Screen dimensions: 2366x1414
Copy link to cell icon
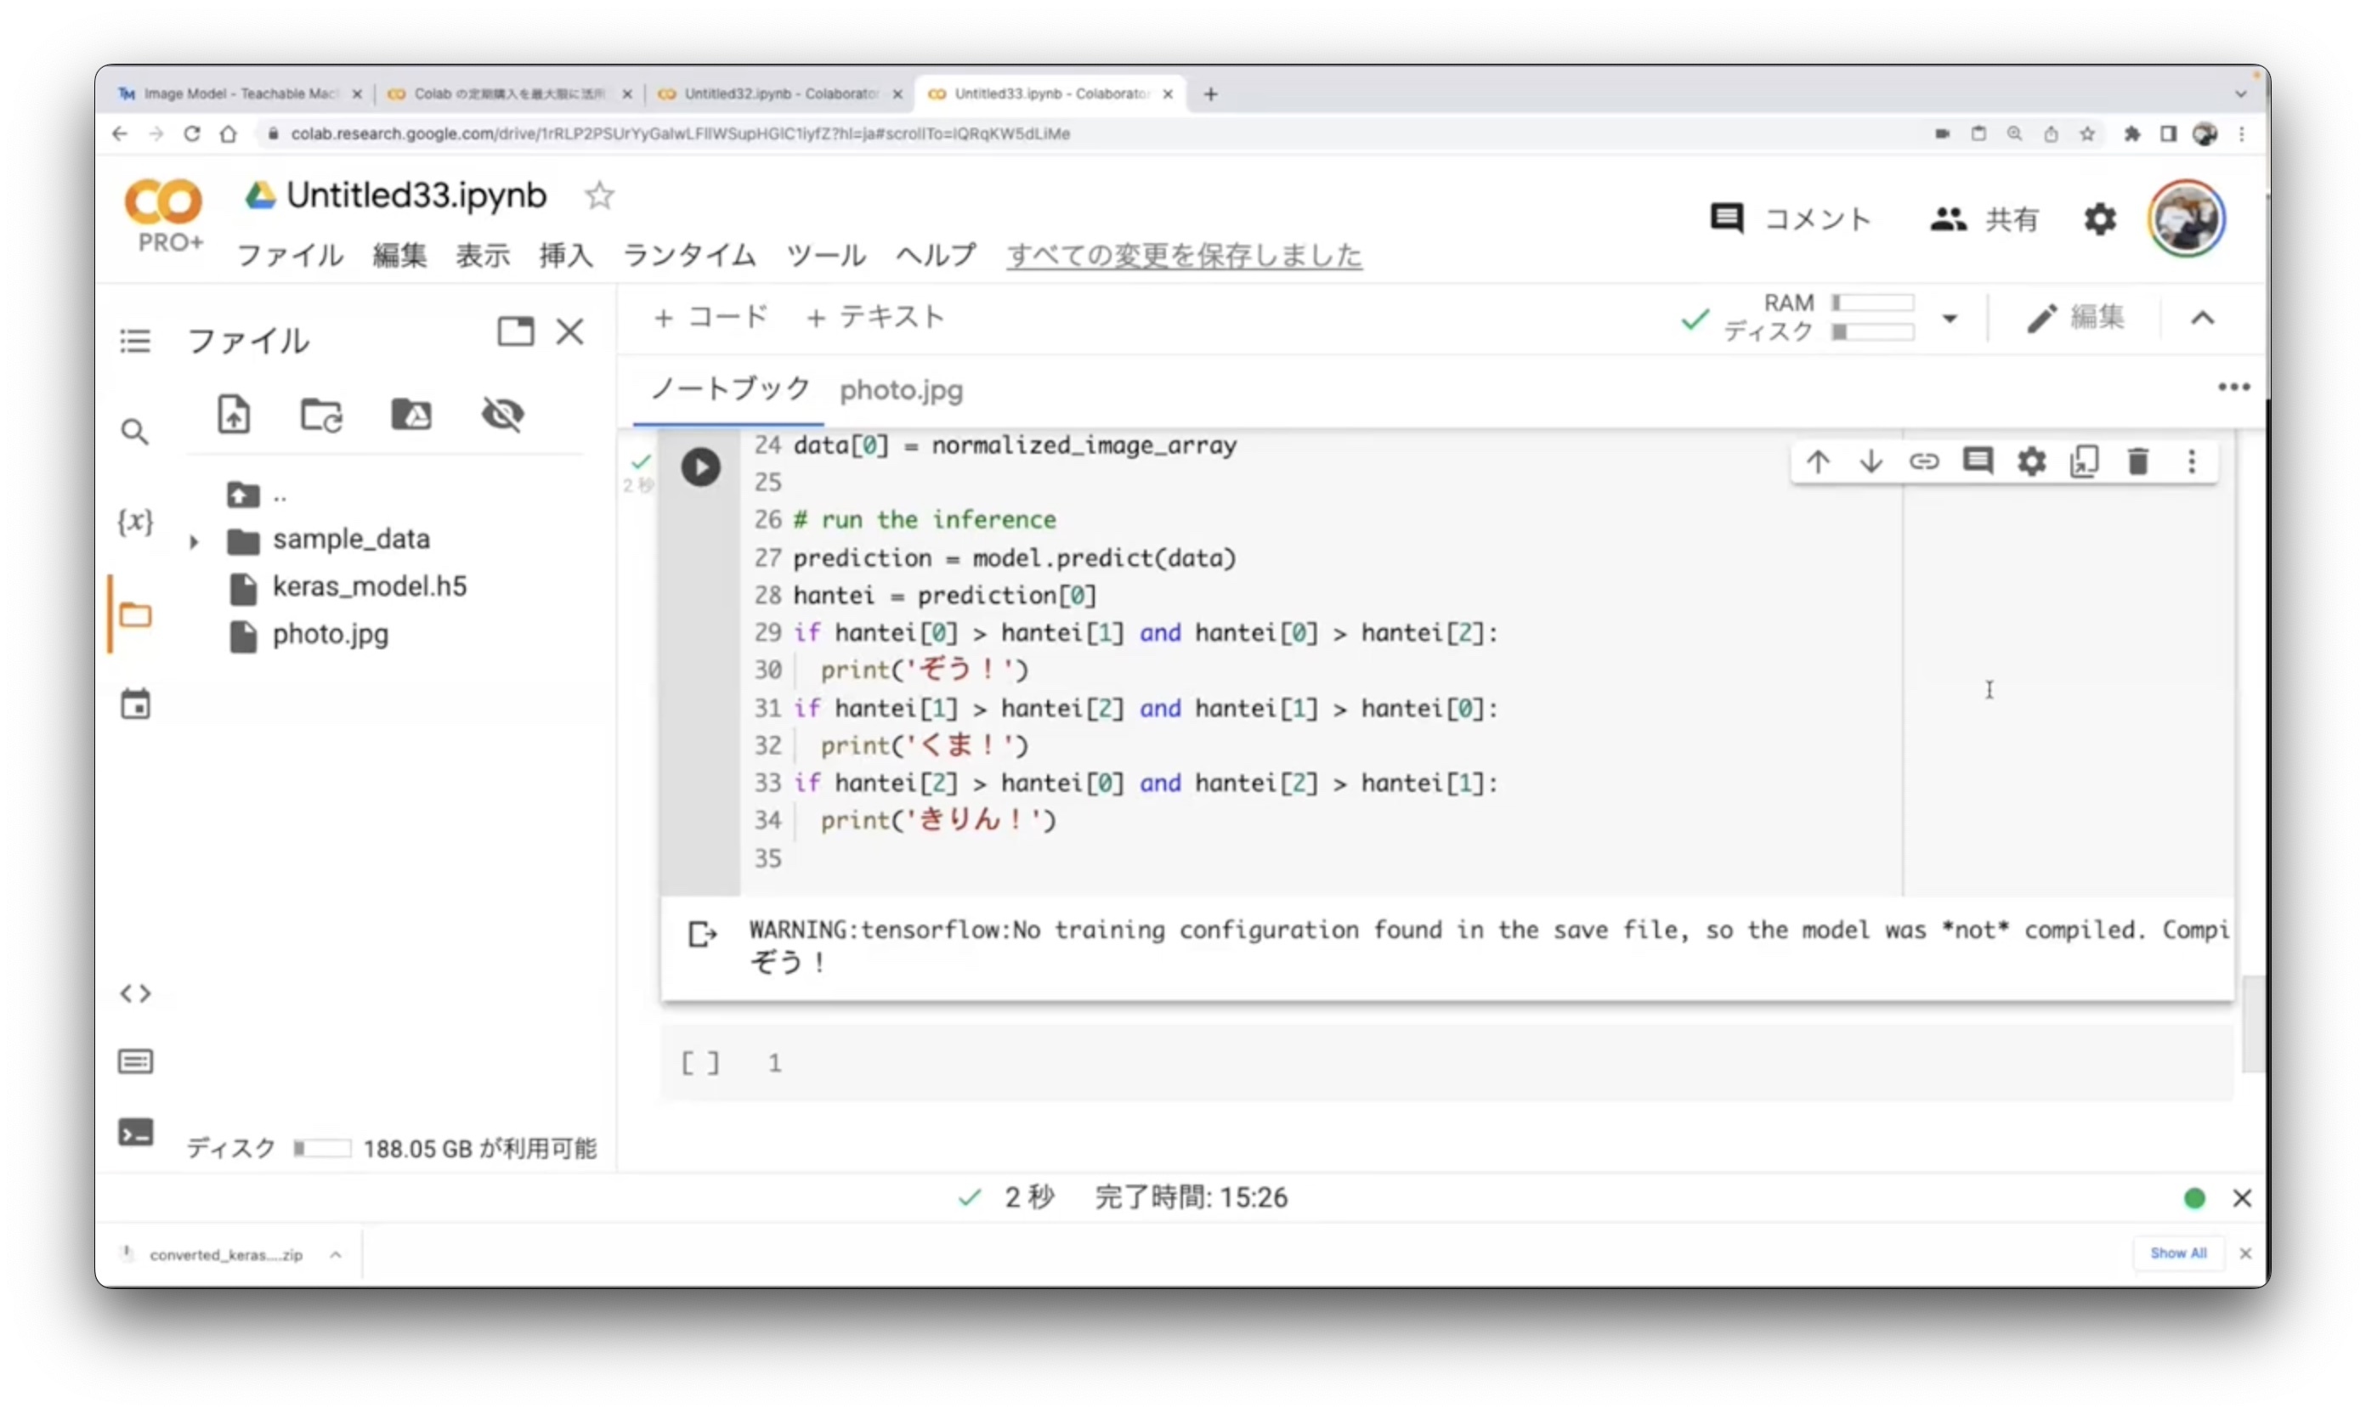[1924, 462]
